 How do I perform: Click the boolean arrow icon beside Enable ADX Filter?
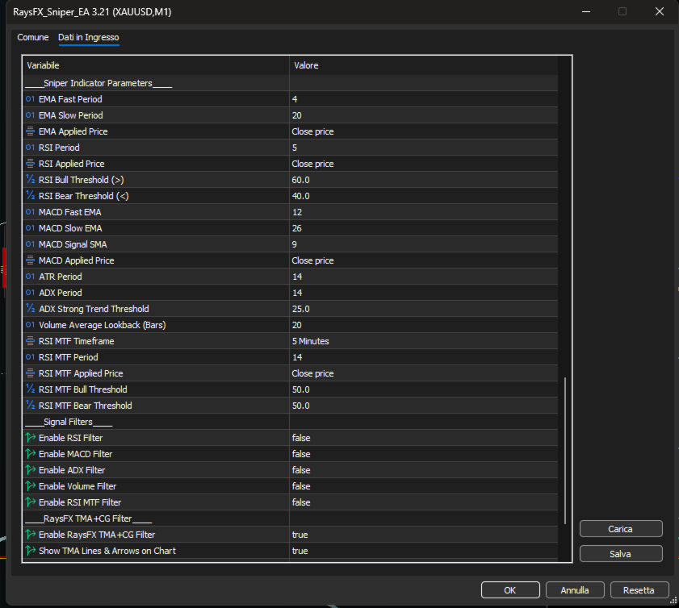point(31,470)
